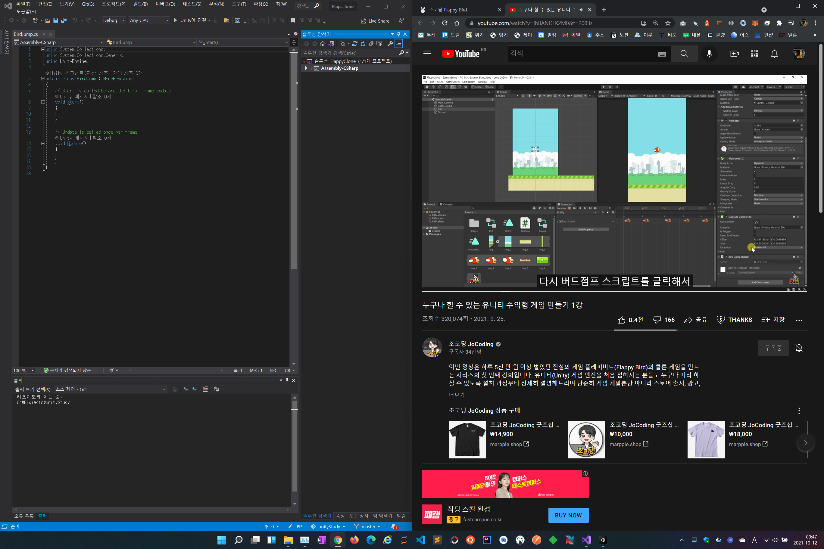Click the YouTube voice search microphone
The image size is (824, 549).
pos(709,54)
